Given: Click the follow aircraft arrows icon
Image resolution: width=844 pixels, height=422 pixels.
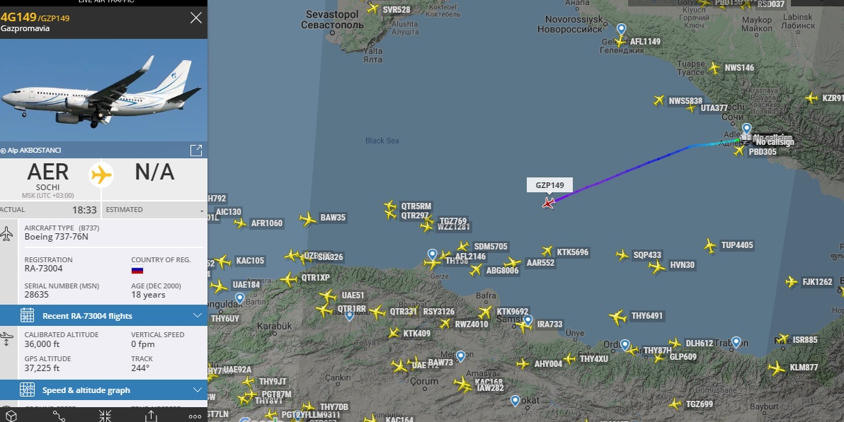Looking at the screenshot, I should coord(105,416).
